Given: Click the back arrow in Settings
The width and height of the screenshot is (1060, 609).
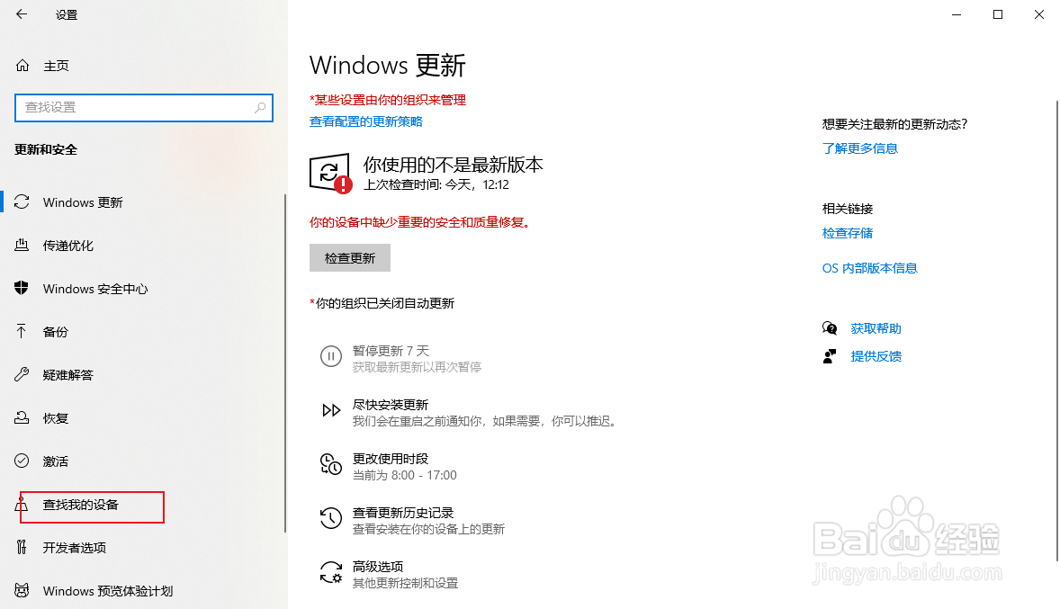Looking at the screenshot, I should click(x=22, y=14).
